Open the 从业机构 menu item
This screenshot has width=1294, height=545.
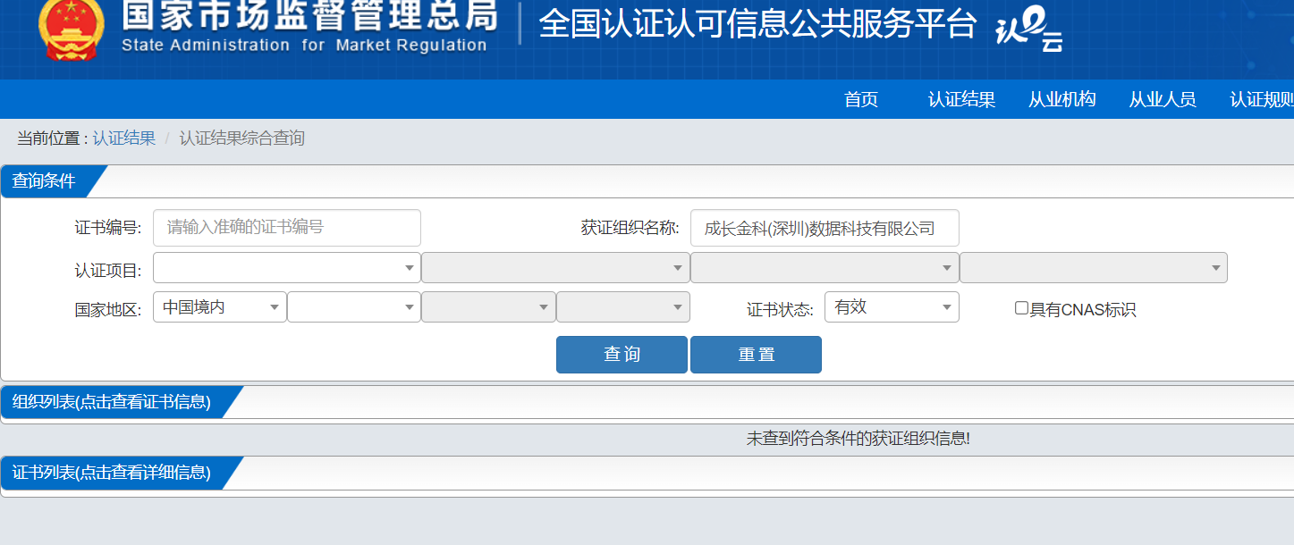(1061, 99)
